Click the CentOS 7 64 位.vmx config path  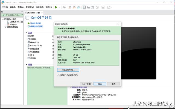[x=99, y=95]
